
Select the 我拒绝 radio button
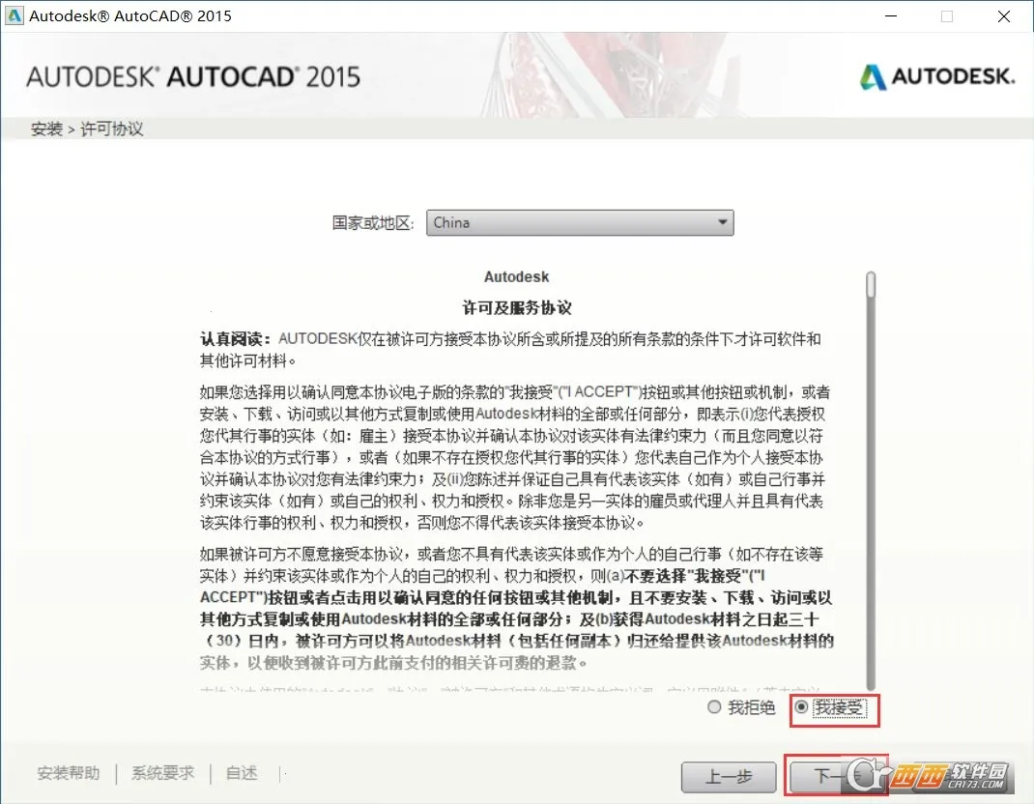[x=712, y=708]
